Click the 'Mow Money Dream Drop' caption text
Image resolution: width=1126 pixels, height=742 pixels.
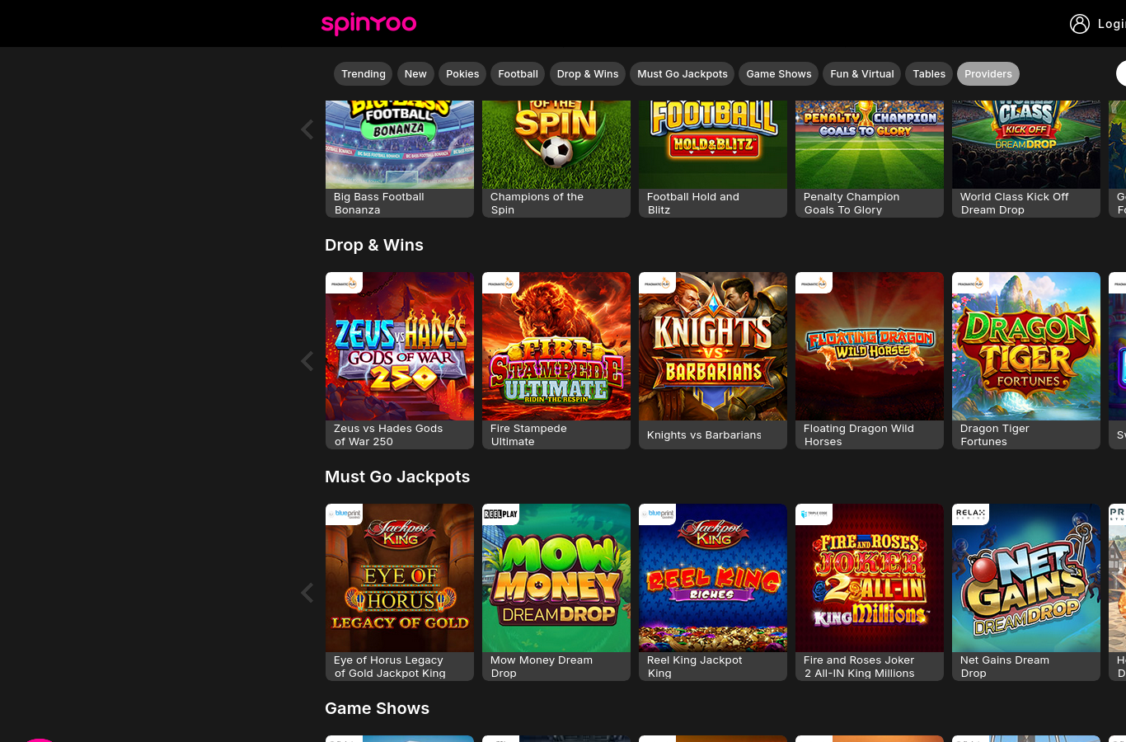542,667
